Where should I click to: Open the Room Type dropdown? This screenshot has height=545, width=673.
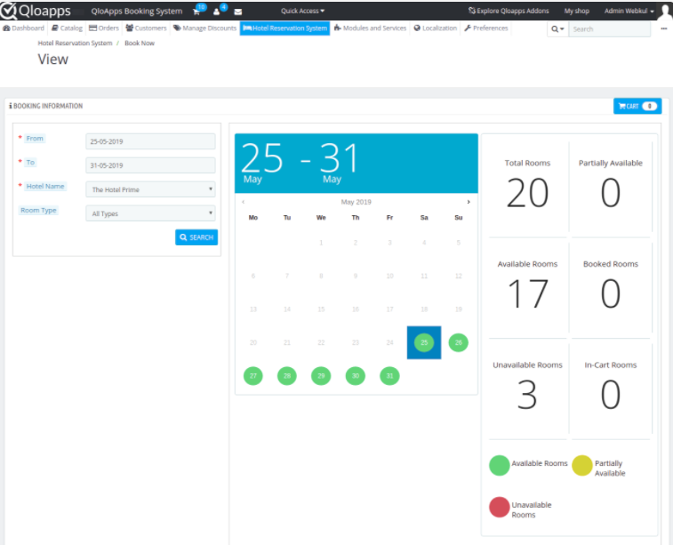tap(150, 213)
